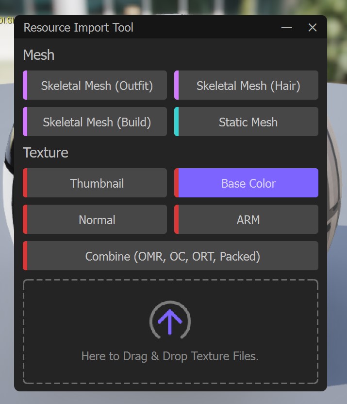
Task: Click the red color strip on Combine button
Action: coord(25,256)
